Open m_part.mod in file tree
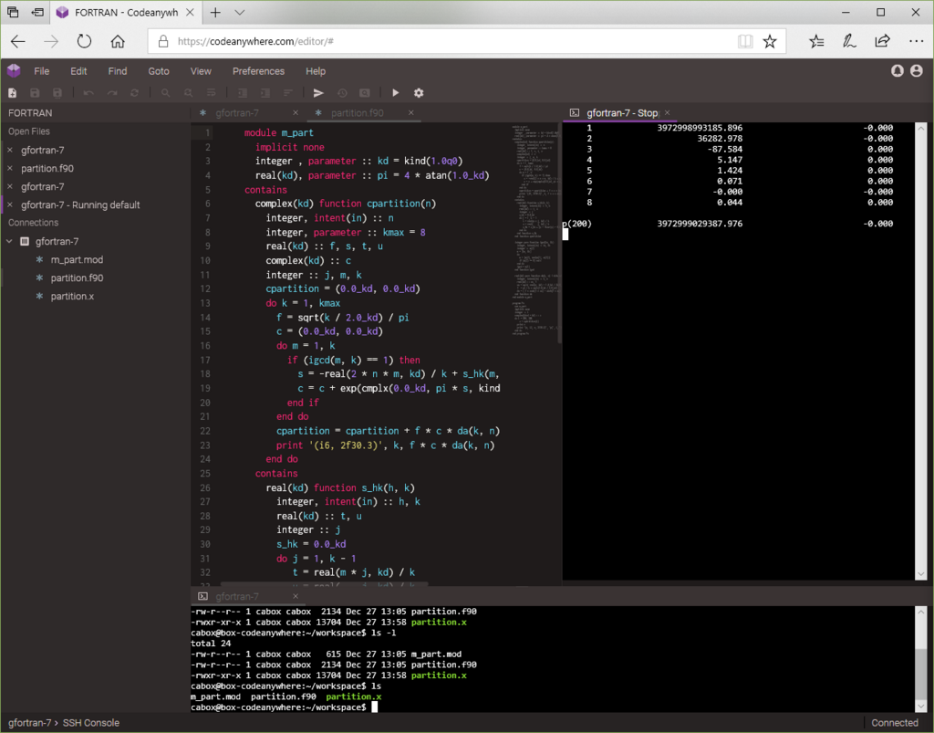This screenshot has height=733, width=934. coord(77,260)
